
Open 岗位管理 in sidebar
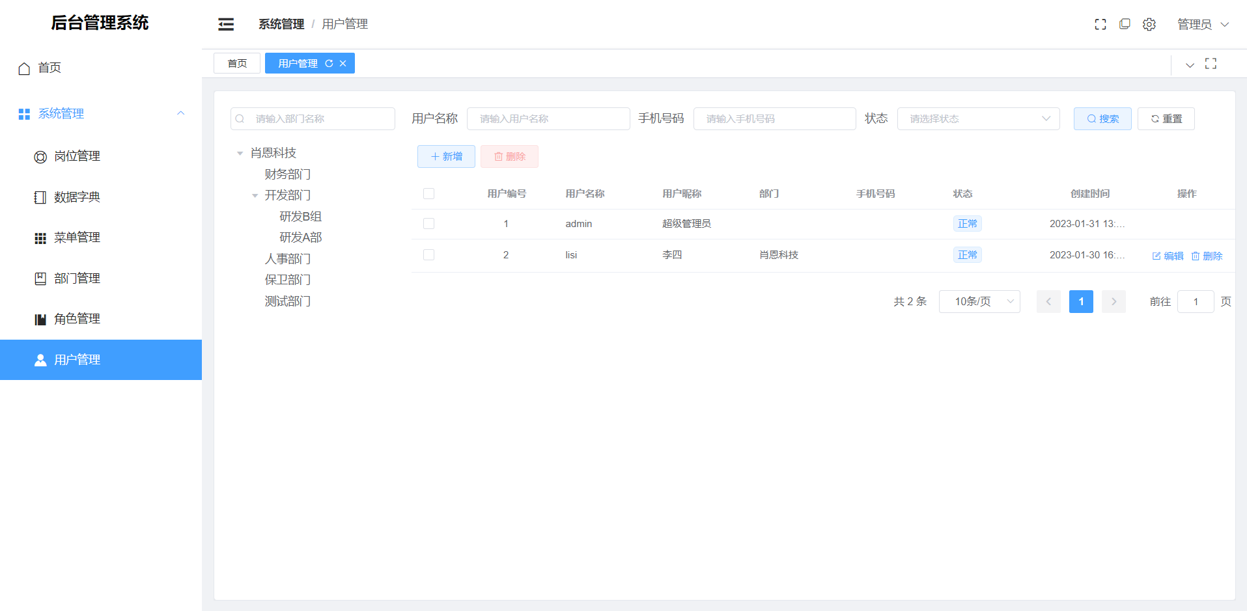pyautogui.click(x=101, y=156)
